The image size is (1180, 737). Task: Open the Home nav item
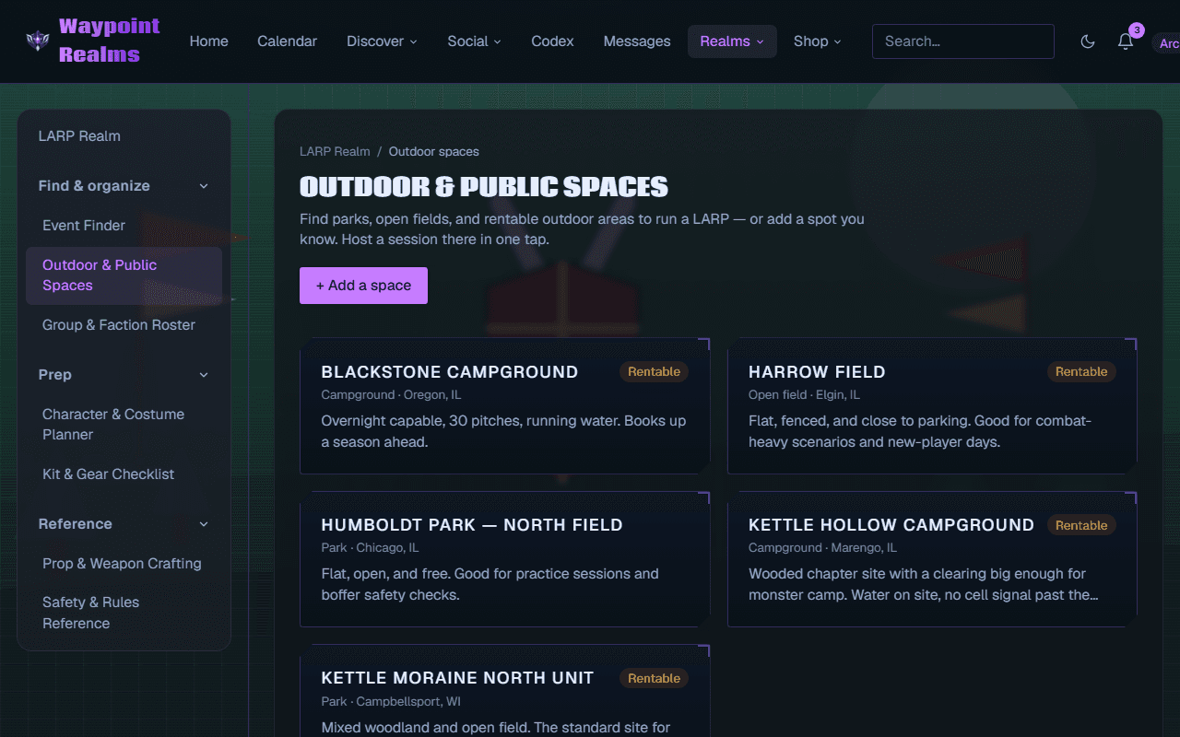pyautogui.click(x=209, y=41)
